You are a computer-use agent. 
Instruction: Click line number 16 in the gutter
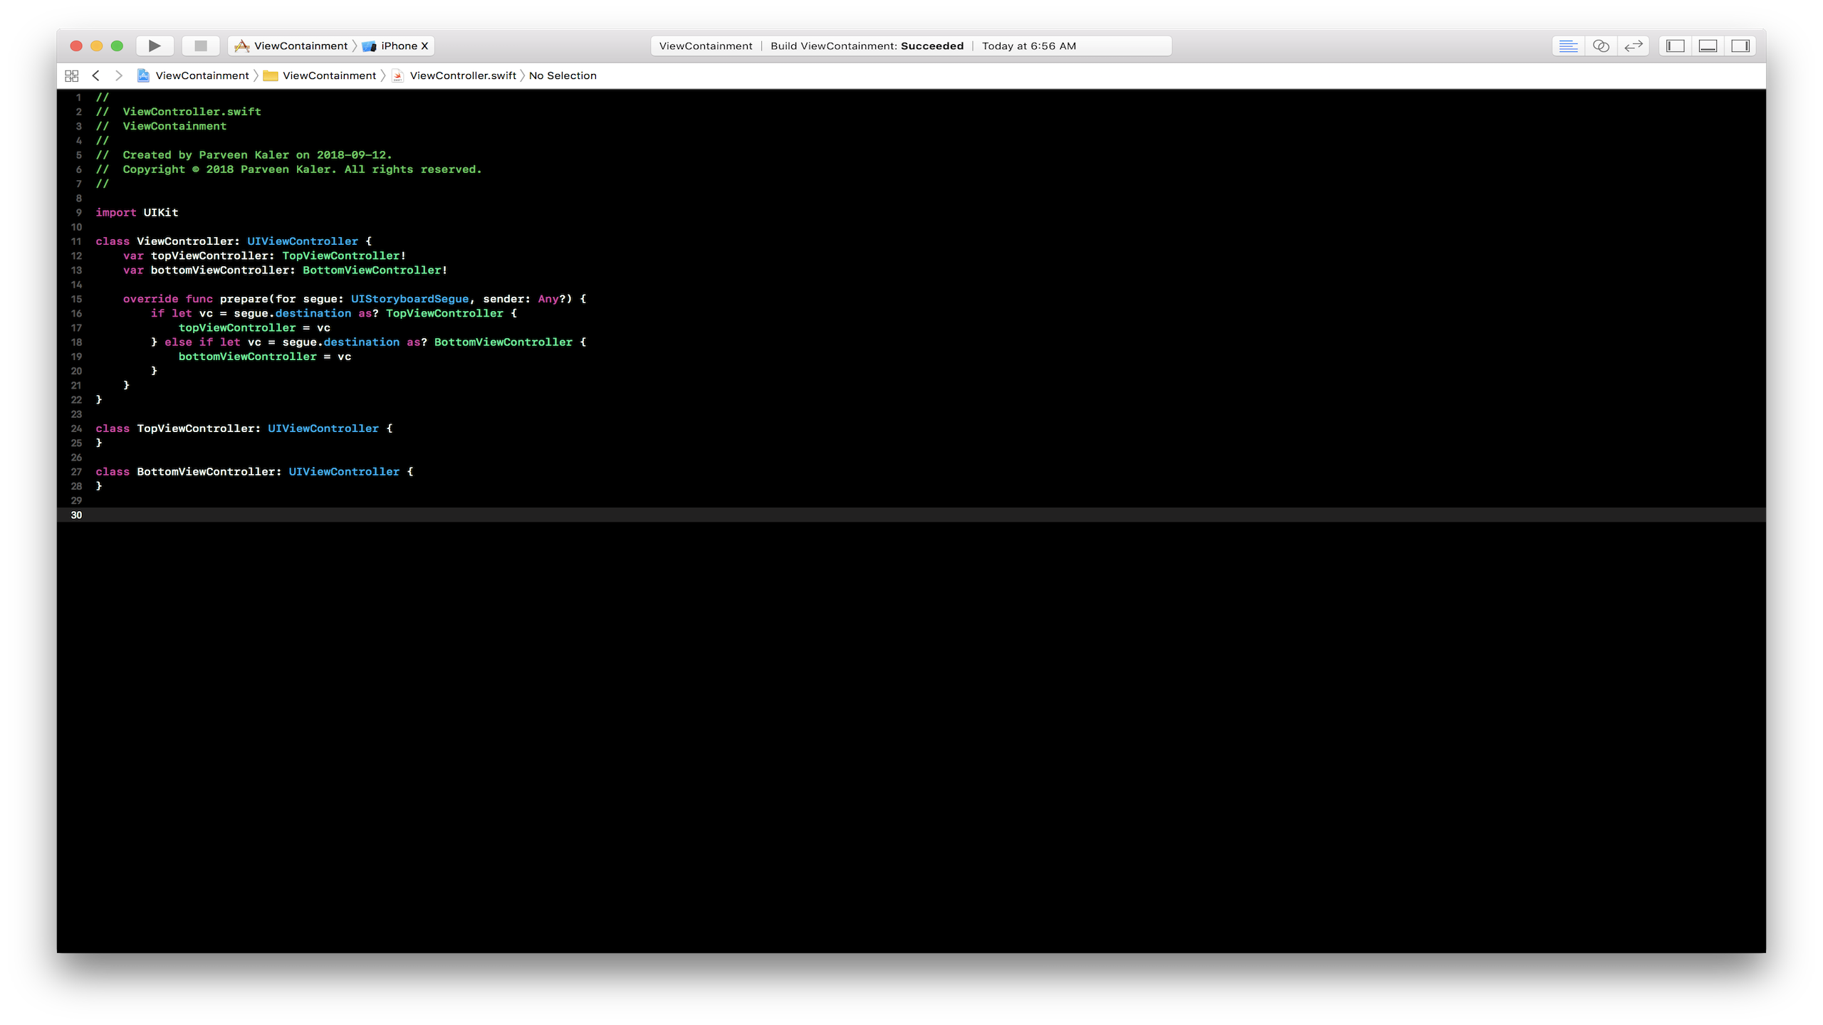75,313
